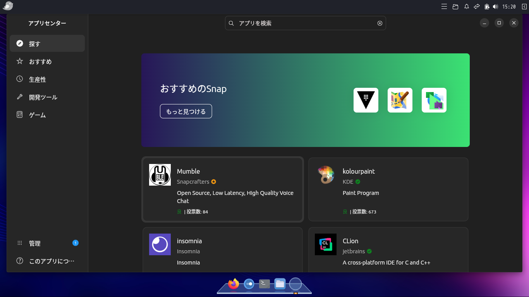Open 管理 page with update badge
Screen dimensions: 529x297
point(47,243)
